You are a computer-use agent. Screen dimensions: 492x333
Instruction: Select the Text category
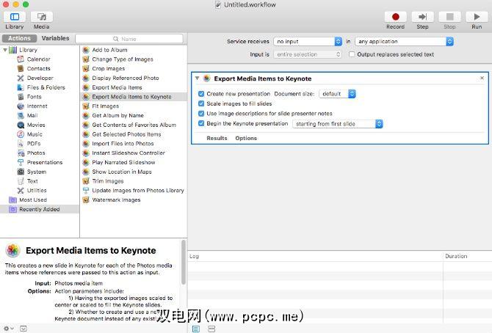[32, 181]
